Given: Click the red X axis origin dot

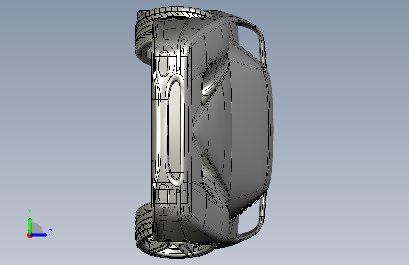Looking at the screenshot, I should click(29, 235).
